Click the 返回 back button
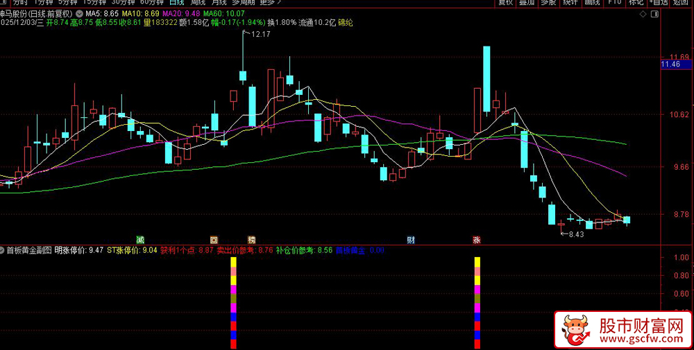694x350 pixels. coord(681,3)
